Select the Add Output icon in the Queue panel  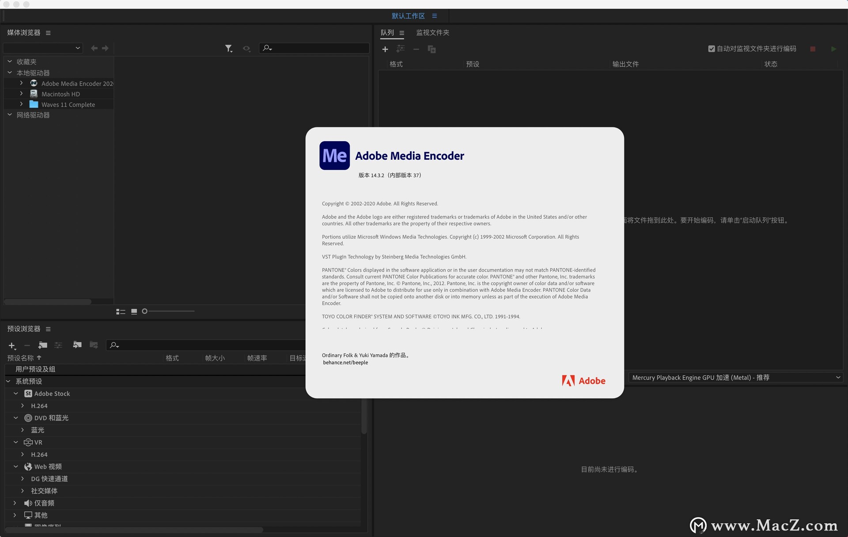401,49
